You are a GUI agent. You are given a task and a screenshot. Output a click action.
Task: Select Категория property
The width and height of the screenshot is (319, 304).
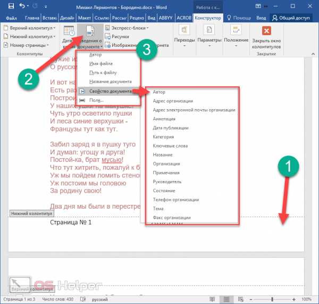[x=163, y=137]
